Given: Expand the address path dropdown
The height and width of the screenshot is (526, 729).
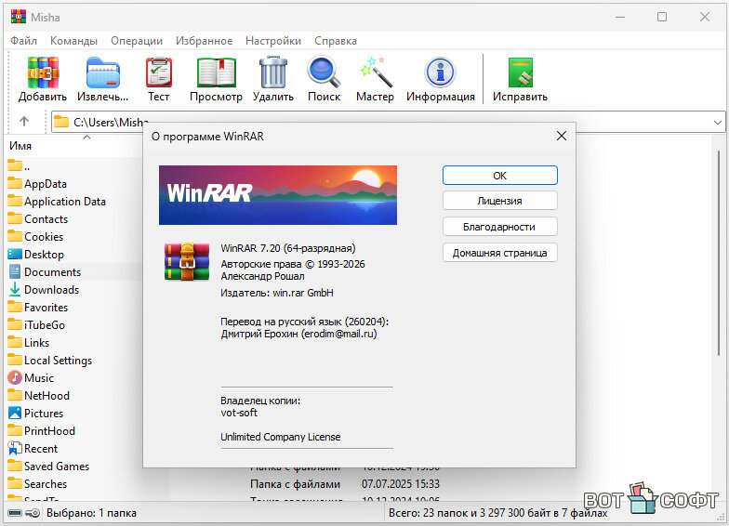Looking at the screenshot, I should [717, 122].
